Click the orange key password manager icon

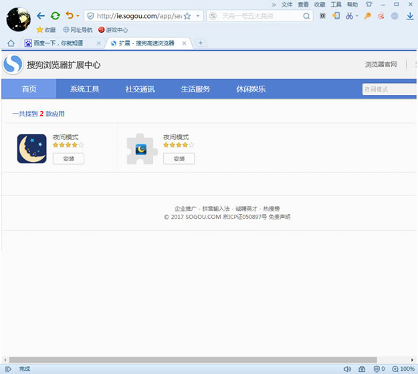coord(368,16)
